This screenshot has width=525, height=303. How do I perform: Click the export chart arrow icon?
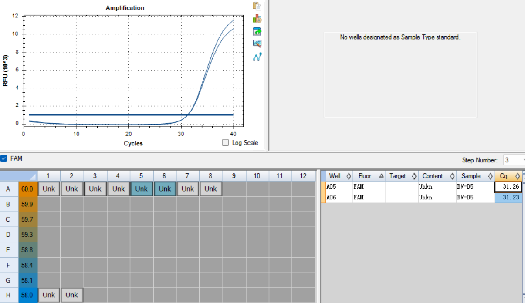pyautogui.click(x=257, y=31)
